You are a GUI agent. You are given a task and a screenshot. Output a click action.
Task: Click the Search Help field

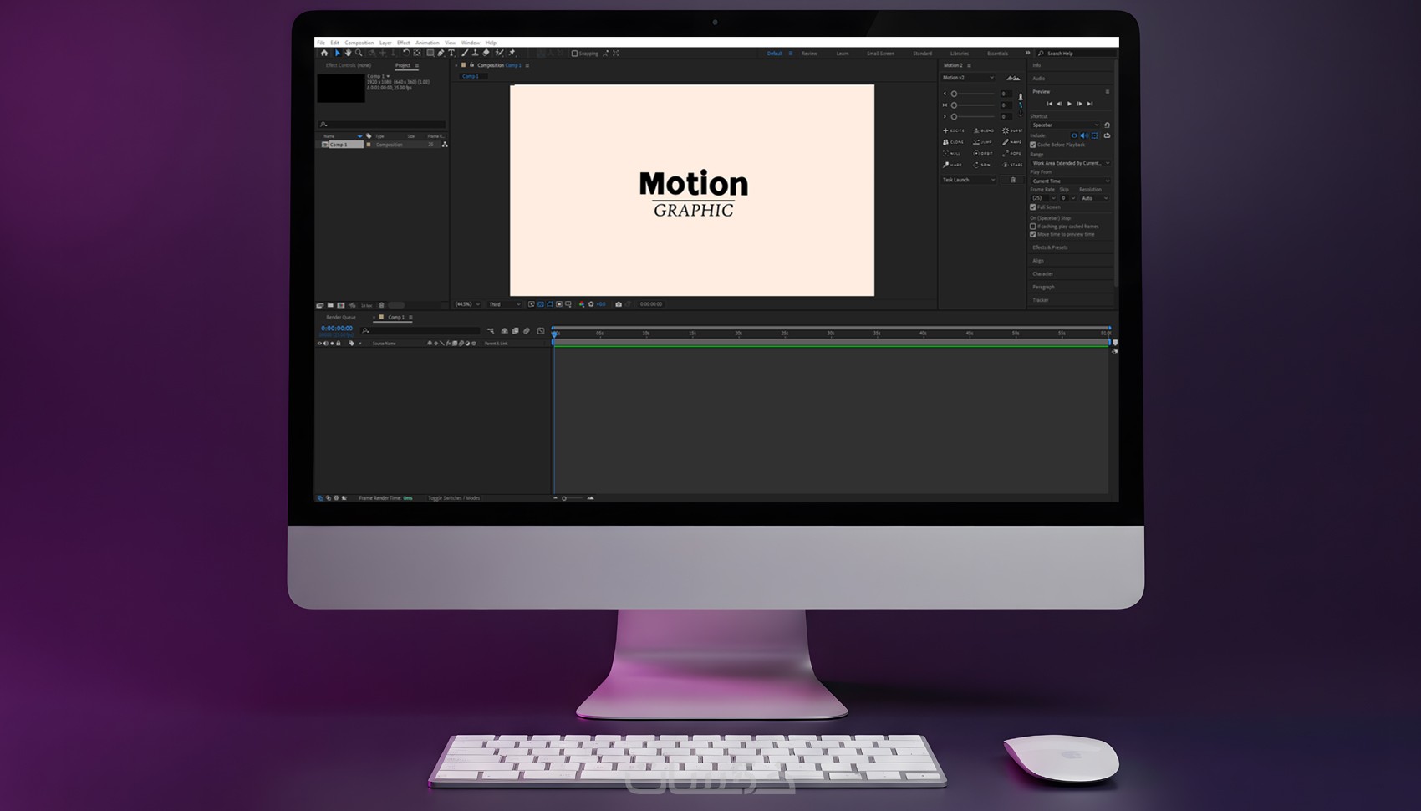coord(1077,54)
